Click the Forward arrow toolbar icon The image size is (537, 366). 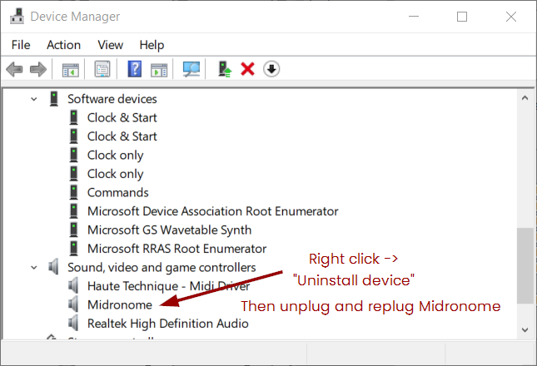coord(37,69)
